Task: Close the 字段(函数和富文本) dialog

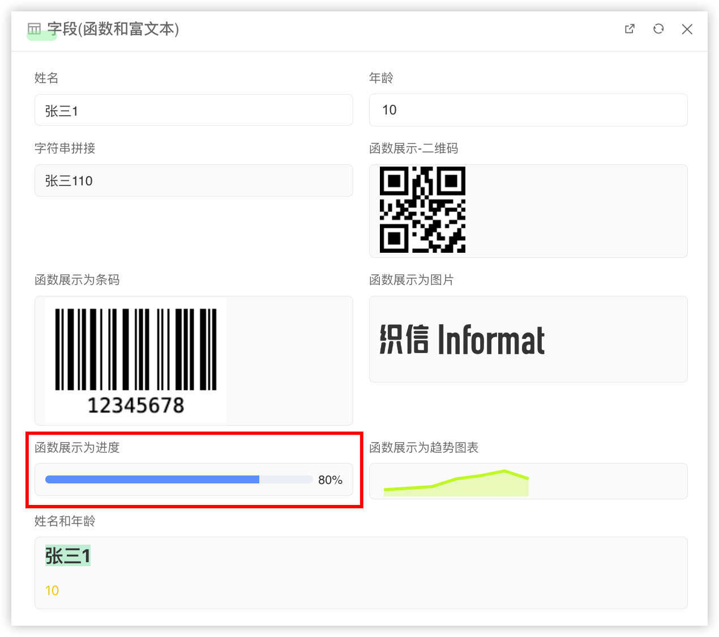Action: click(687, 29)
